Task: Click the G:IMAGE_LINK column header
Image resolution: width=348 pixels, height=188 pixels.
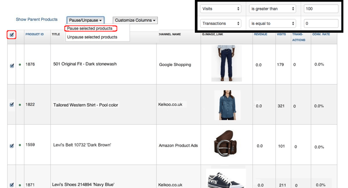Action: click(x=212, y=34)
